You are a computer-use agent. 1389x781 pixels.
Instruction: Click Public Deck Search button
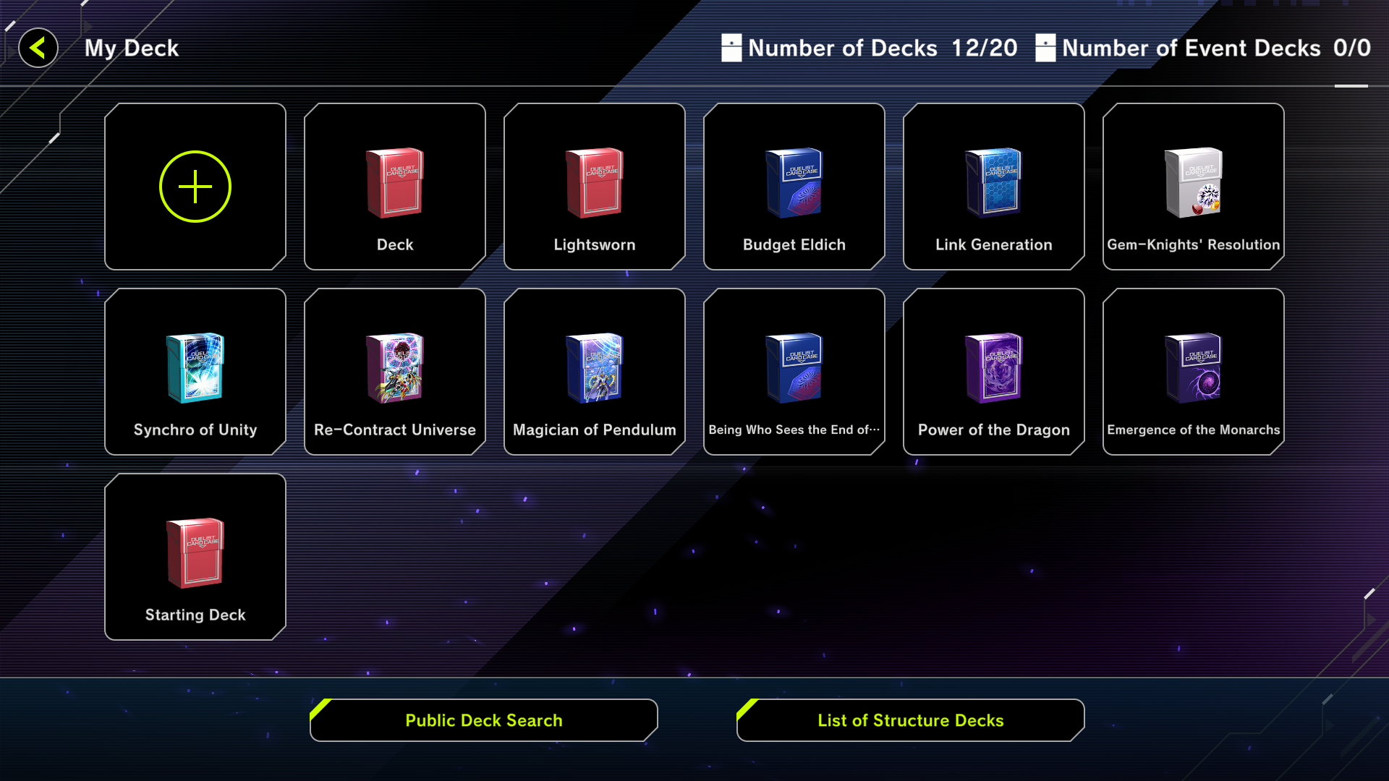click(484, 720)
